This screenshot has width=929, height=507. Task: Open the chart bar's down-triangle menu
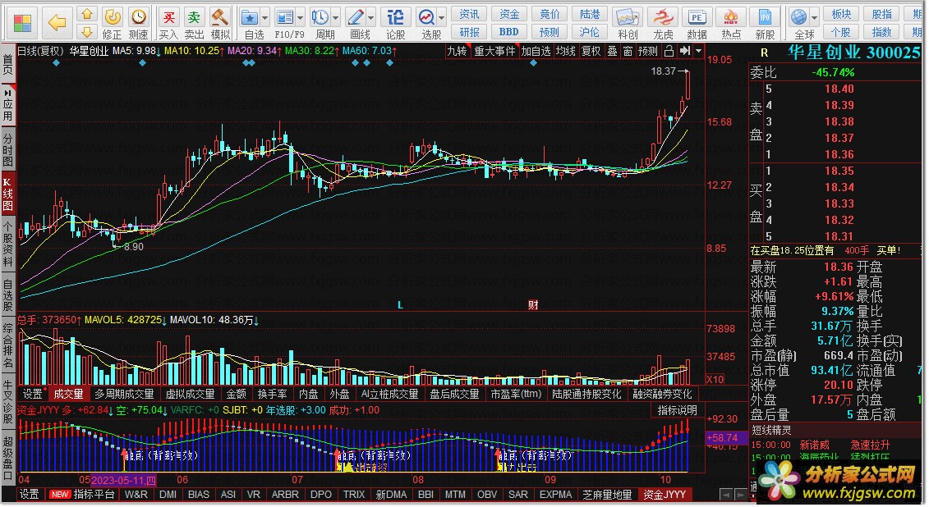click(698, 52)
